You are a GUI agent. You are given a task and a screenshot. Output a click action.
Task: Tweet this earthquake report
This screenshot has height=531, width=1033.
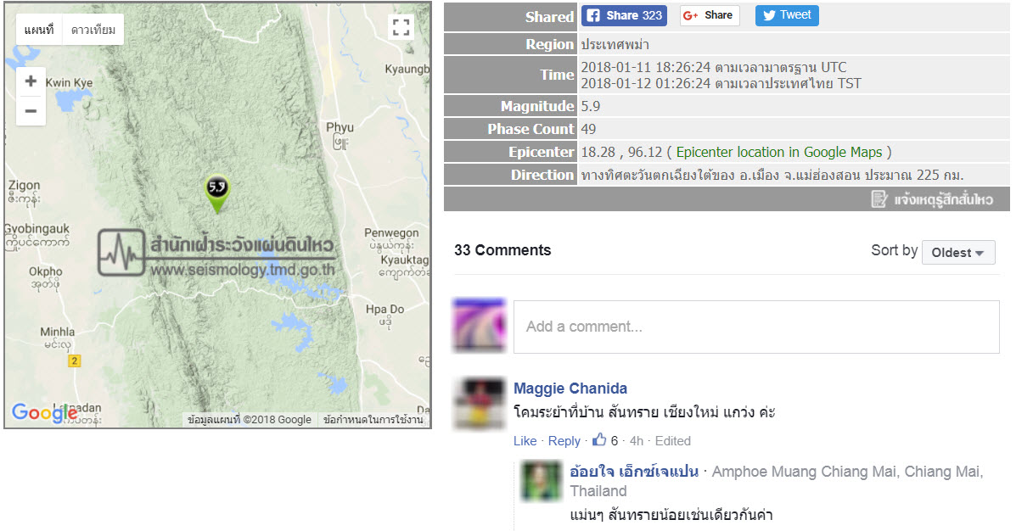click(787, 15)
